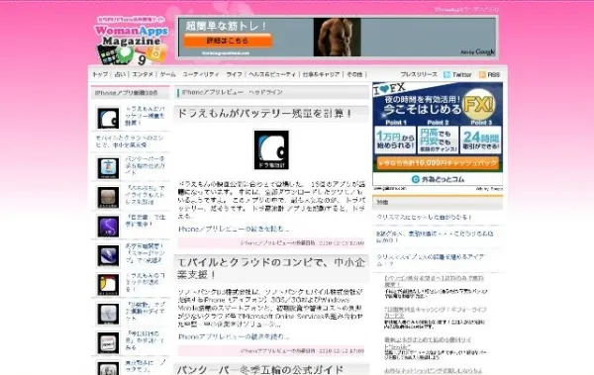Screen dimensions: 594x375
Task: Open the ヘルス&ビューティ category
Action: pyautogui.click(x=272, y=74)
